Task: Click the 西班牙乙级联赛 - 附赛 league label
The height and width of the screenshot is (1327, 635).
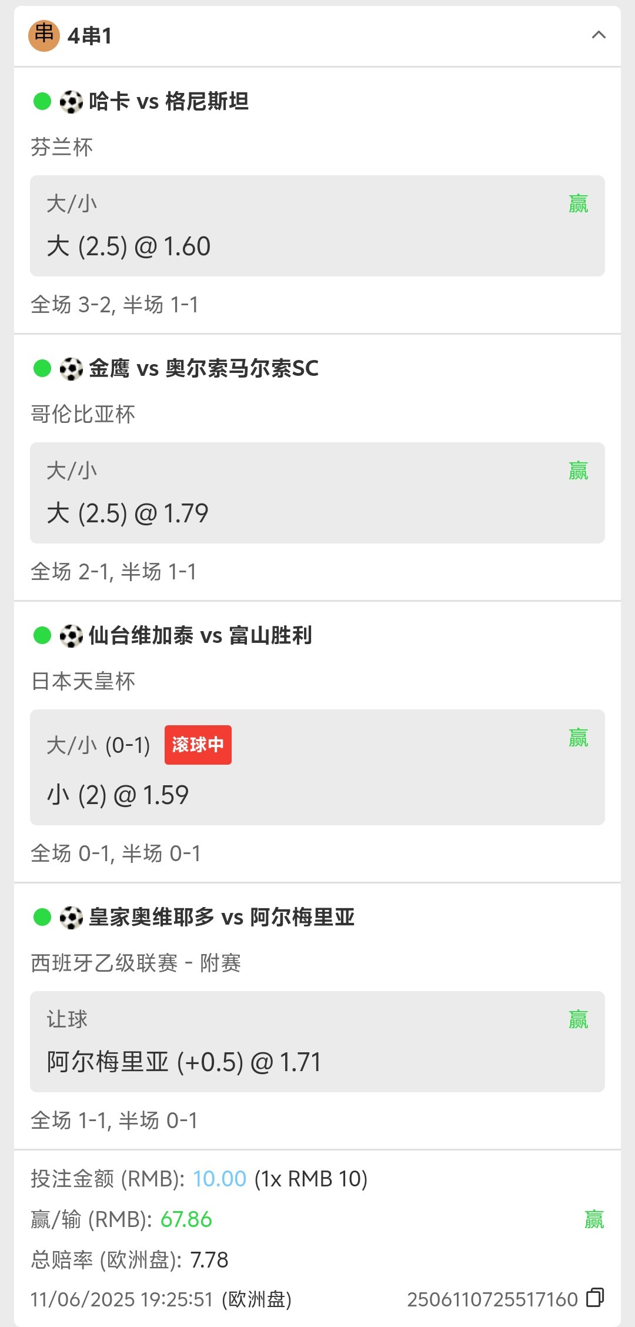Action: tap(136, 963)
